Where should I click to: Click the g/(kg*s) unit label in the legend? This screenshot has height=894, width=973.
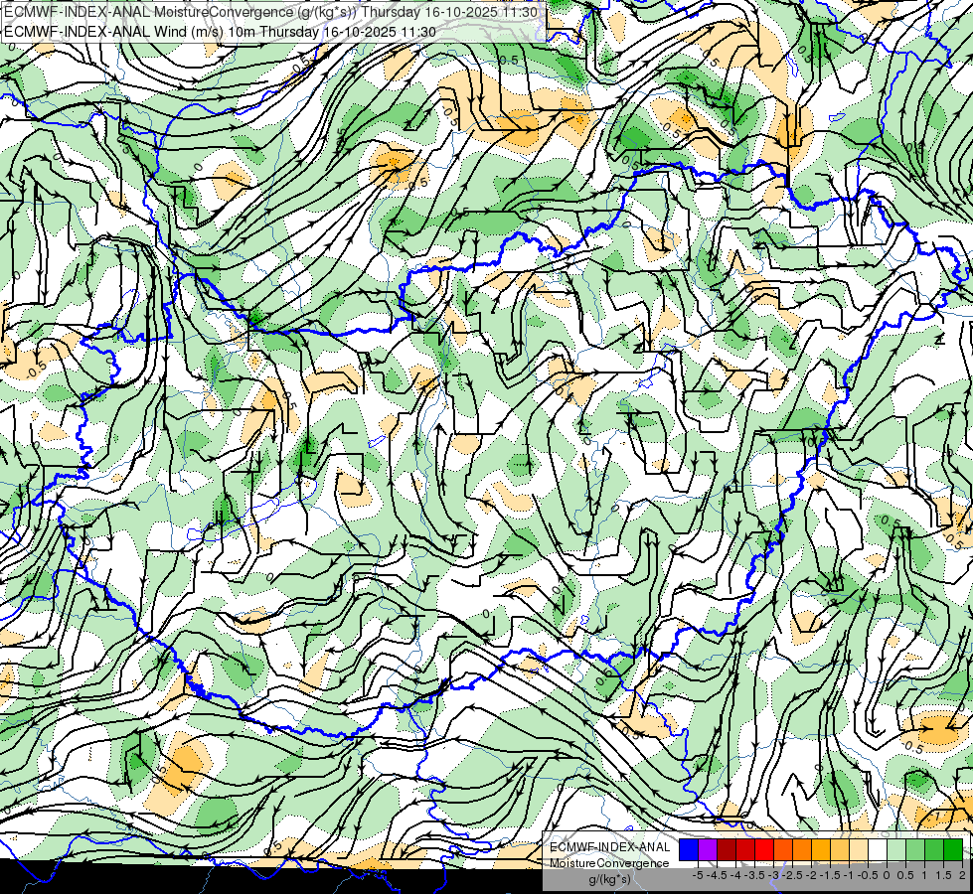click(x=609, y=880)
